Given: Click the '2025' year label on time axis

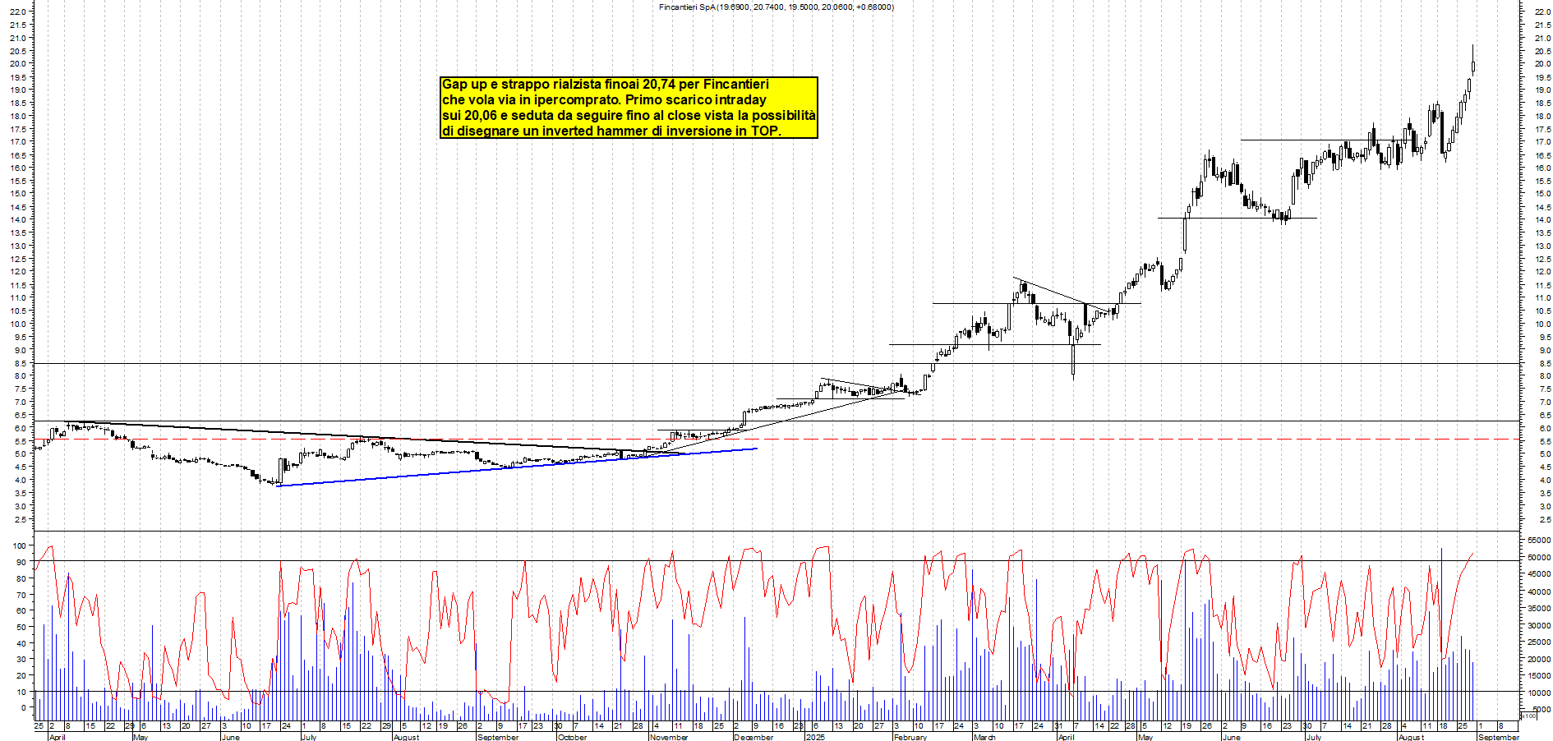Looking at the screenshot, I should 815,737.
